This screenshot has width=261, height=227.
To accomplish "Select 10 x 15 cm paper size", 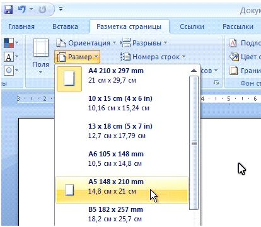I will pos(122,103).
